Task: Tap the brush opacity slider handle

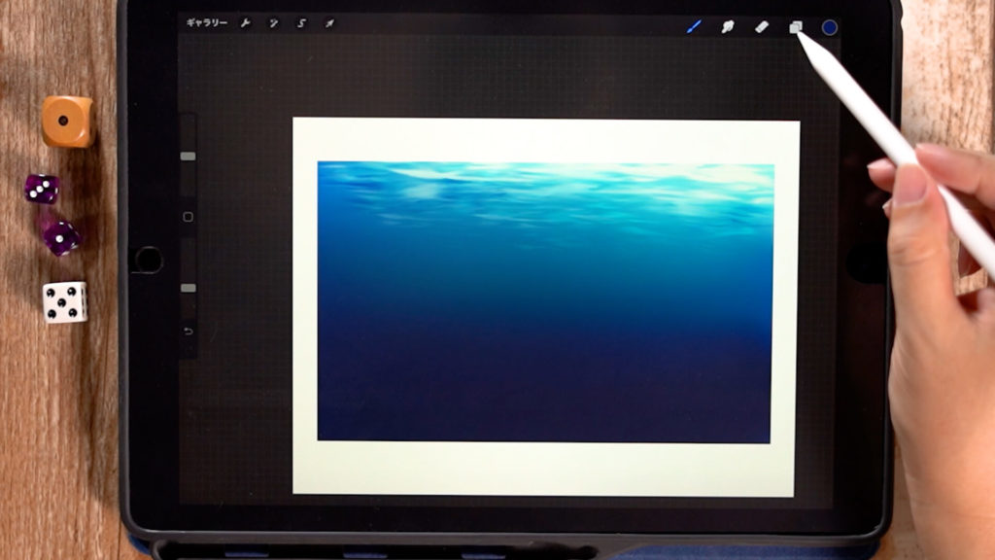Action: pos(189,288)
